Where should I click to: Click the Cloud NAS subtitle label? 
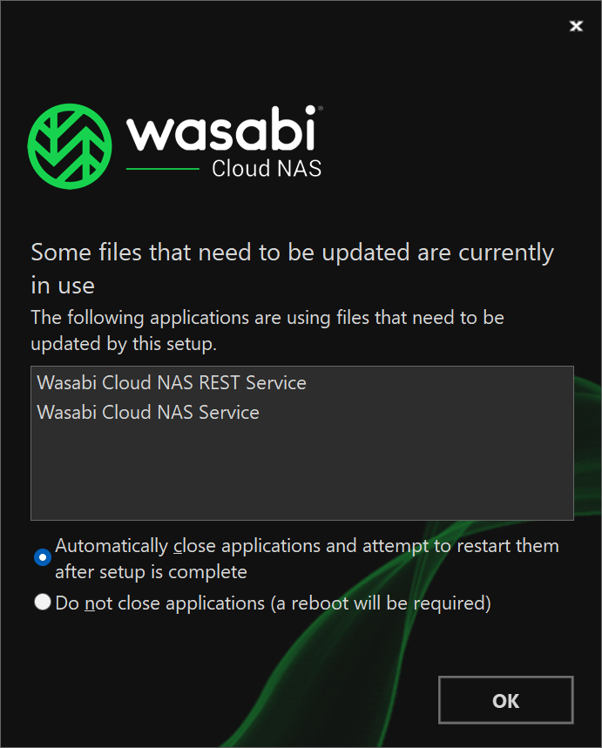[266, 170]
